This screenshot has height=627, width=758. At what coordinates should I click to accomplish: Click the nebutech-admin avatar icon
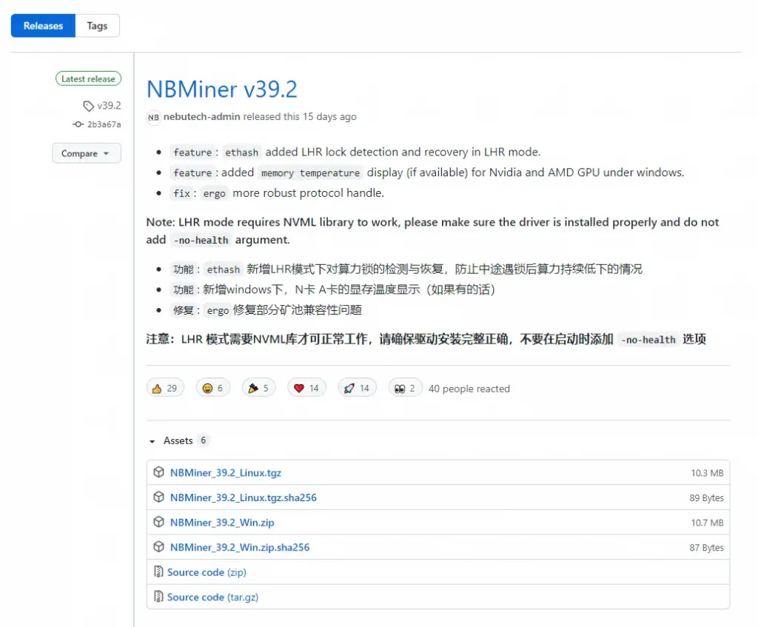coord(153,117)
